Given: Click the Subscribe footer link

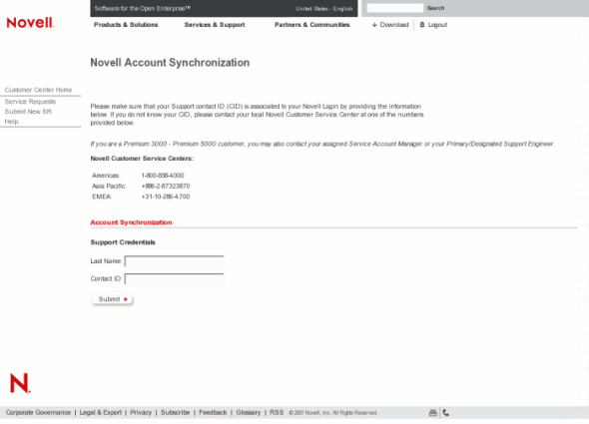Looking at the screenshot, I should click(175, 412).
